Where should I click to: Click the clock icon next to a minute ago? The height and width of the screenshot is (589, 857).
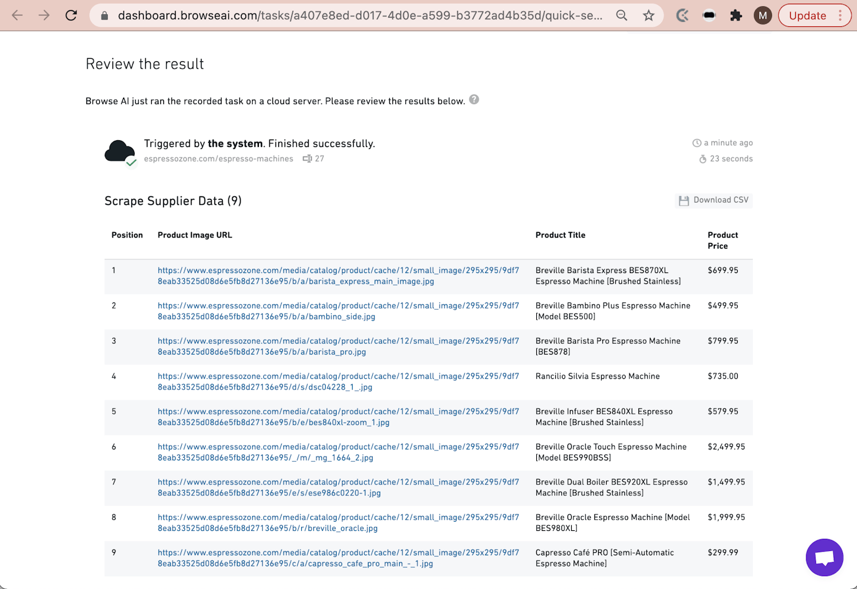[x=697, y=143]
